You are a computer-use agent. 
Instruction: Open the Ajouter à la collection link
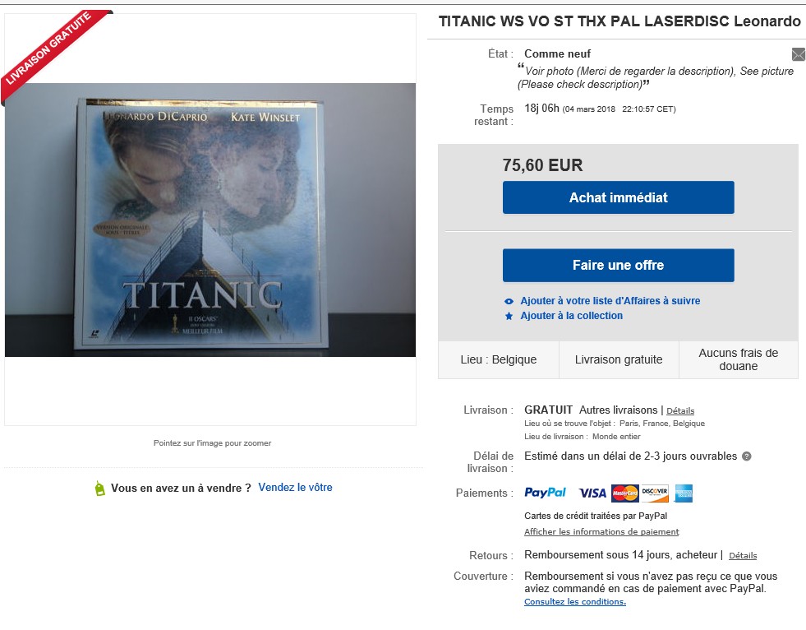coord(572,316)
